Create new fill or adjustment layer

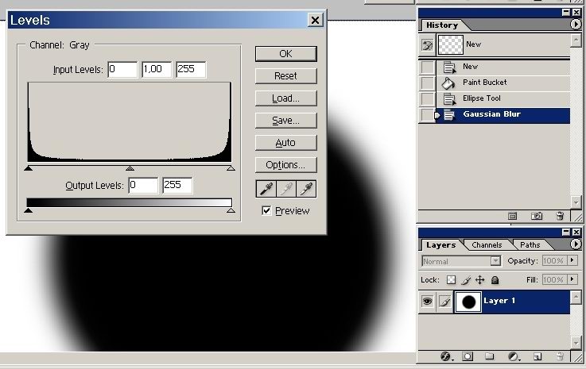tap(514, 356)
